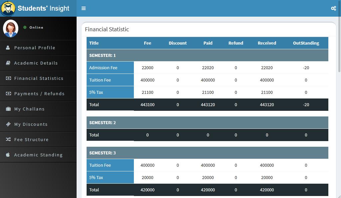Open Payments / Refunds section
Image resolution: width=341 pixels, height=198 pixels.
pos(38,94)
